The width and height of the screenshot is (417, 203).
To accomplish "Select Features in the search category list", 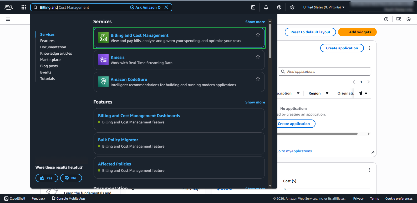I will pos(47,41).
